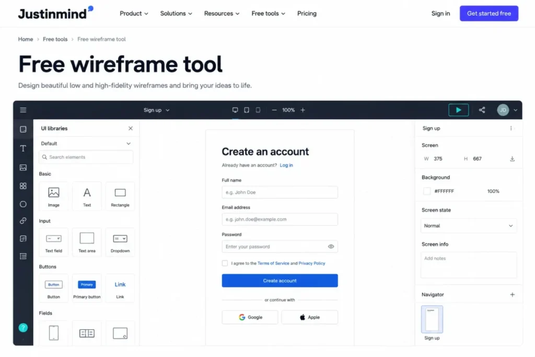The width and height of the screenshot is (535, 357).
Task: Click the white background color swatch
Action: click(426, 191)
